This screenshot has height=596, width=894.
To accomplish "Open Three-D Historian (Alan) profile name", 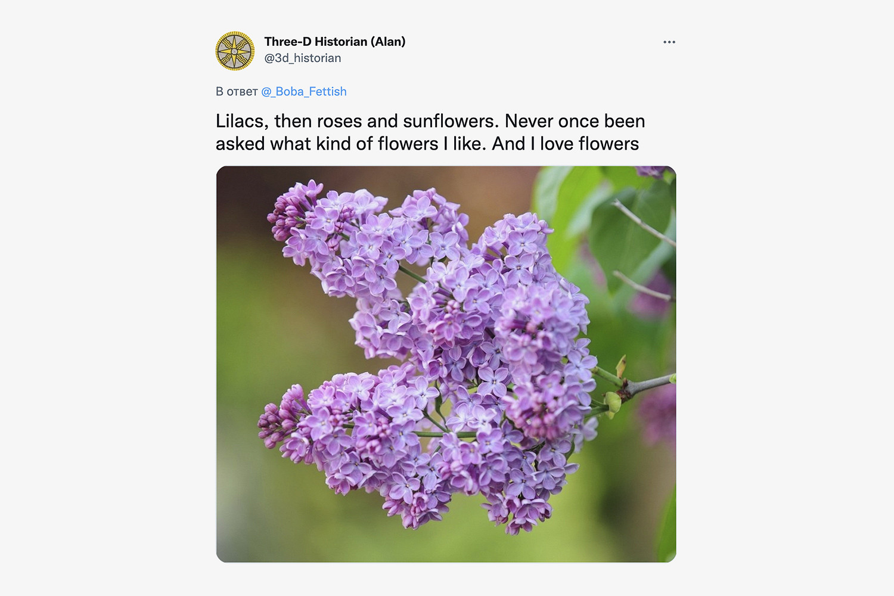I will [x=334, y=41].
